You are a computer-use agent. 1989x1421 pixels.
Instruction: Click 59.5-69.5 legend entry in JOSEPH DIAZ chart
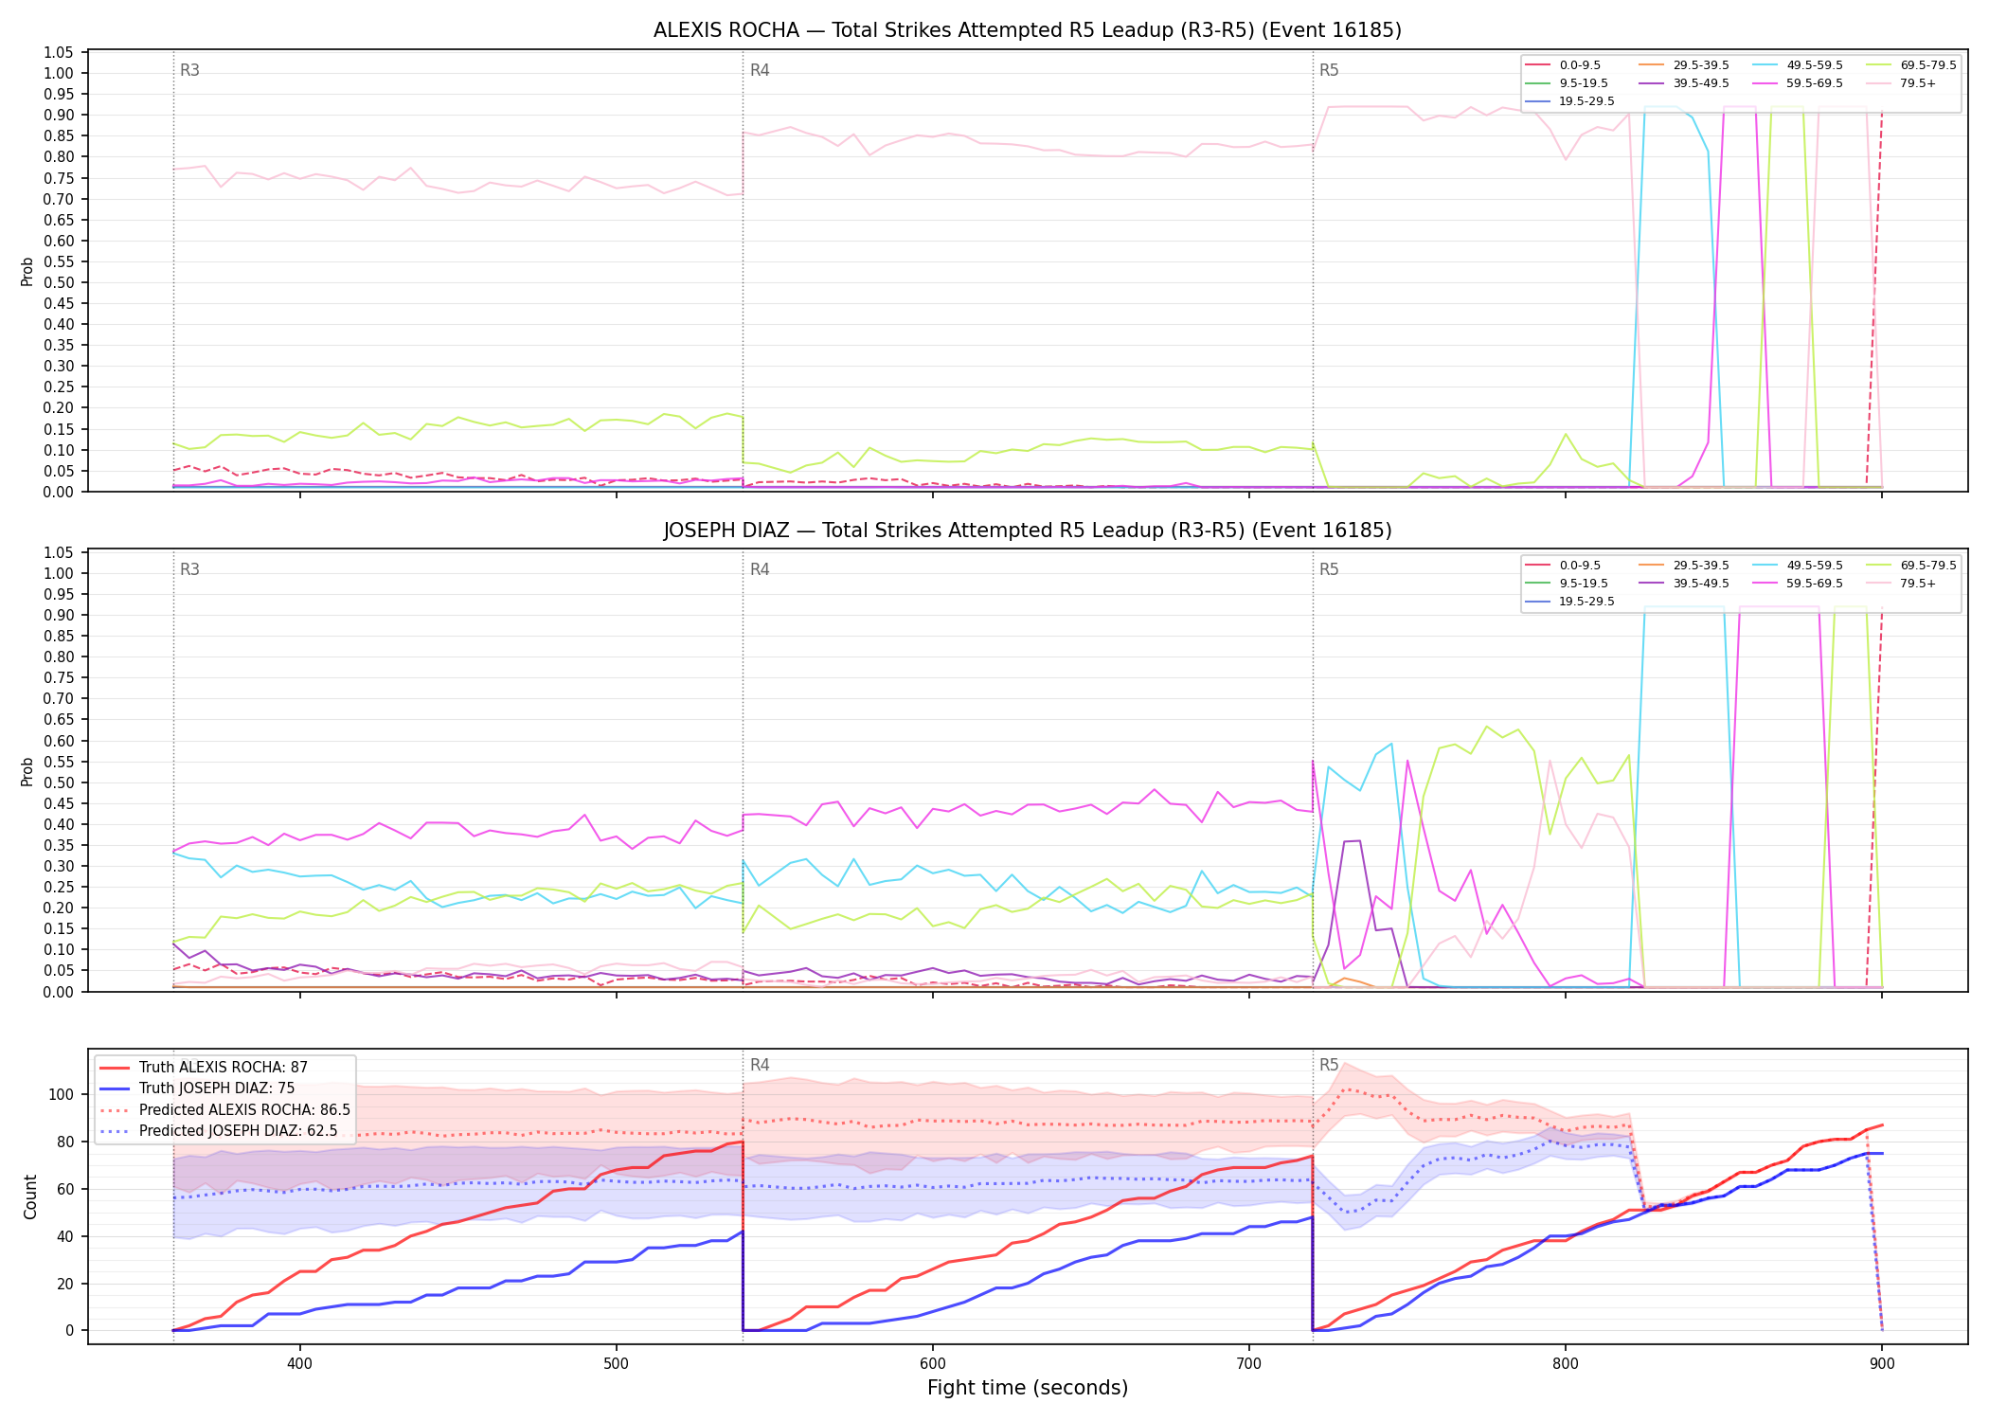[x=1798, y=584]
